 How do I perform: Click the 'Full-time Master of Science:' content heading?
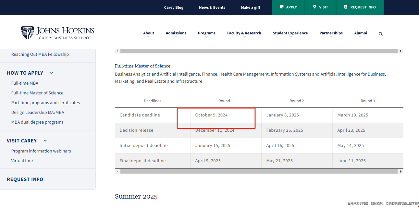(143, 66)
